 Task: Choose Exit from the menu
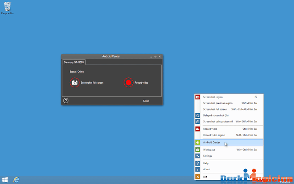click(x=229, y=177)
